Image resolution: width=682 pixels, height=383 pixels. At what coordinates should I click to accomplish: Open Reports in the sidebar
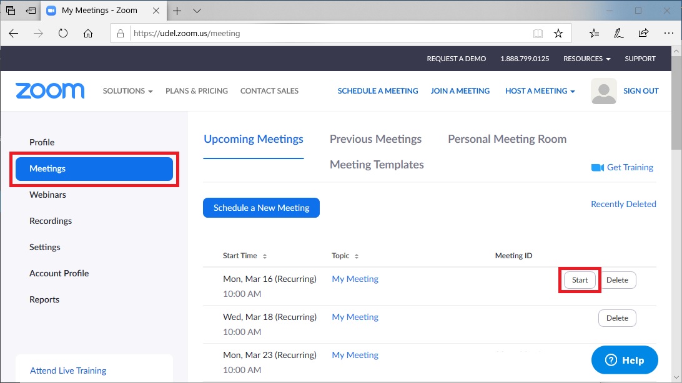(x=44, y=299)
